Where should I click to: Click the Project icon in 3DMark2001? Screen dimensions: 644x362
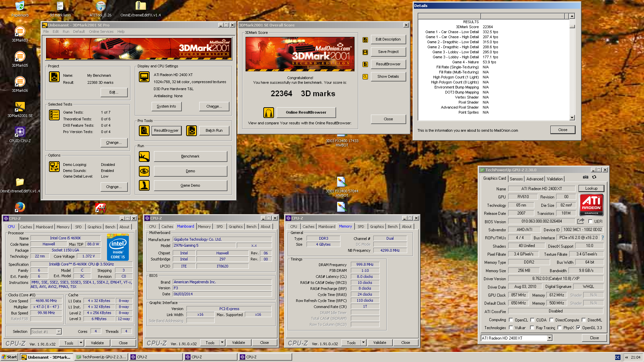(x=54, y=77)
